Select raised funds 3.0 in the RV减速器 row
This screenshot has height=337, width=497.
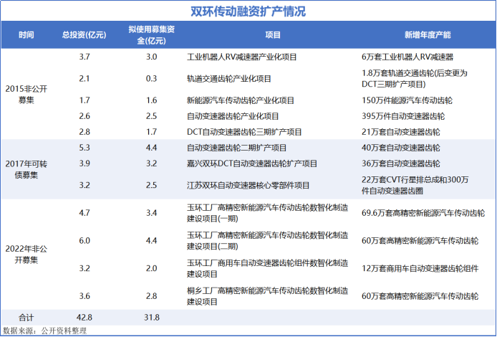(x=152, y=57)
